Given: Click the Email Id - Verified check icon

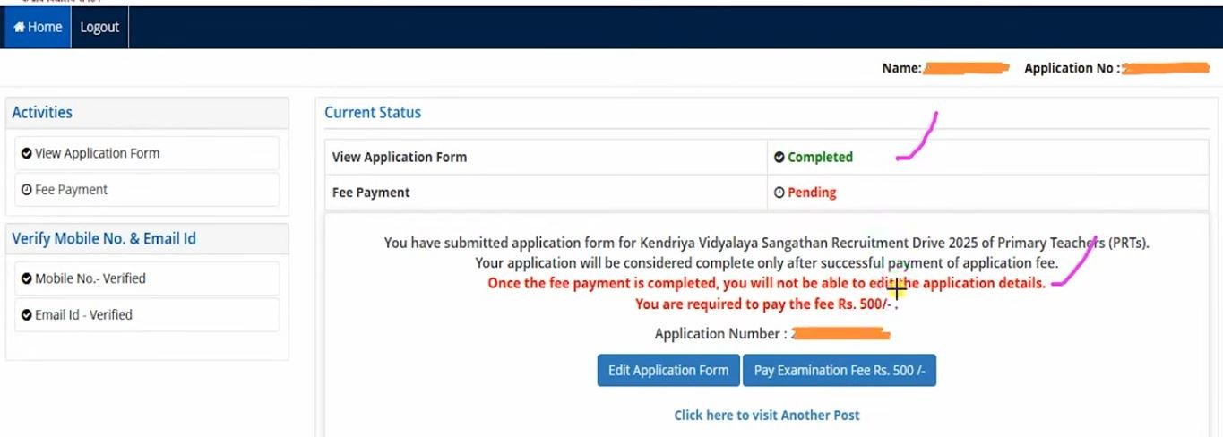Looking at the screenshot, I should 27,315.
